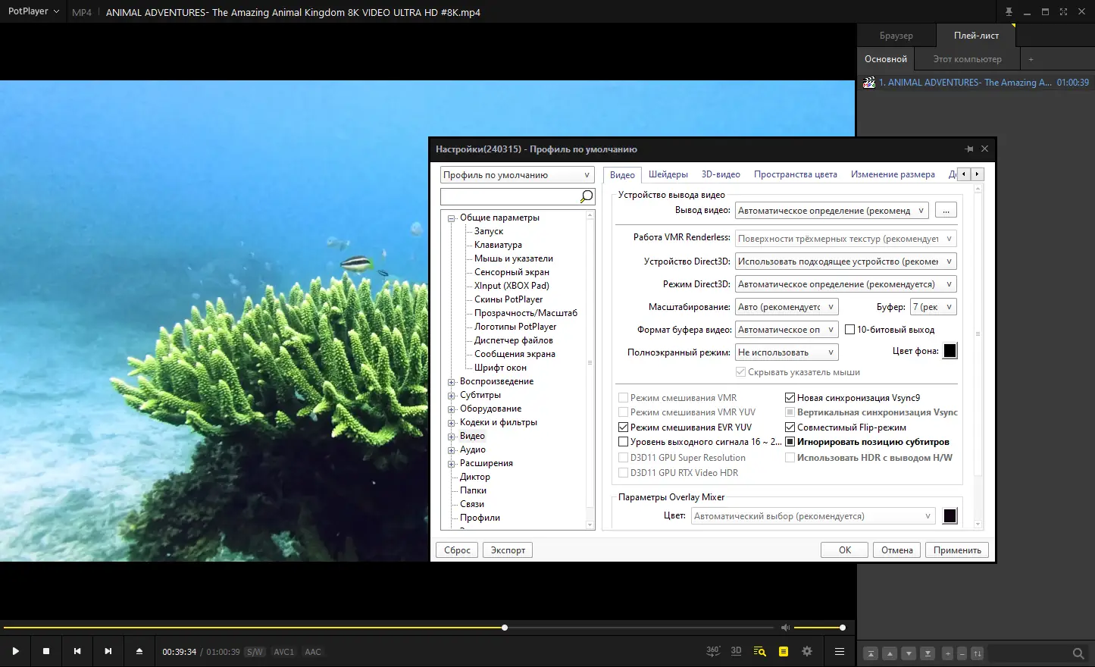Switch to the Браузер tab
Viewport: 1095px width, 667px height.
coord(896,36)
